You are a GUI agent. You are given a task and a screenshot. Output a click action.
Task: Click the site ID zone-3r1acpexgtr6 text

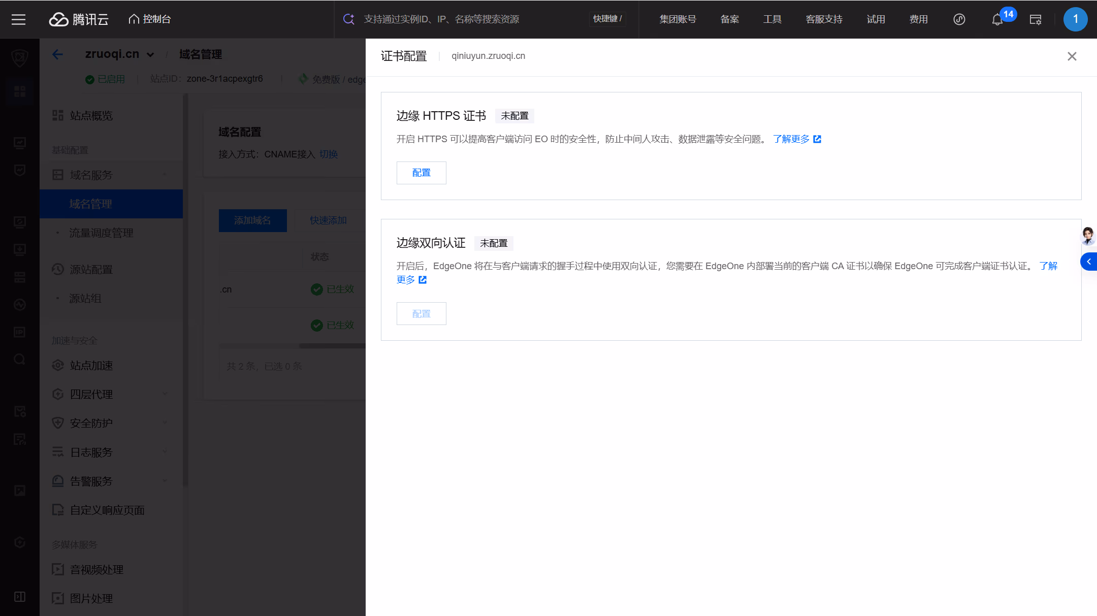[x=224, y=79]
